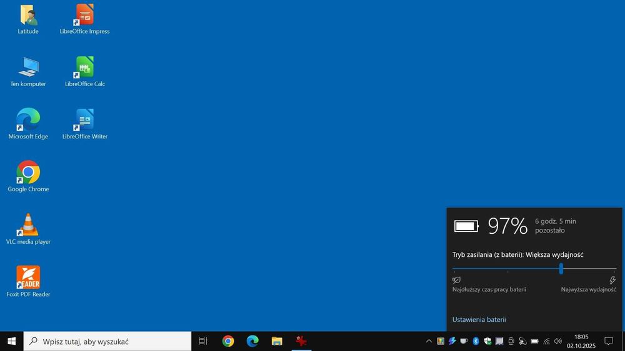Viewport: 625px width, 351px height.
Task: Select the Google Chrome desktop shortcut
Action: 28,176
